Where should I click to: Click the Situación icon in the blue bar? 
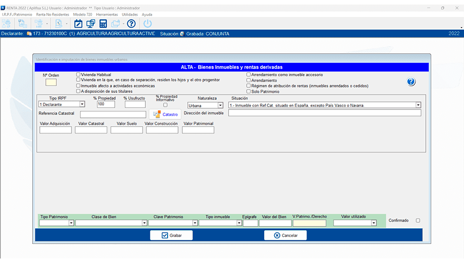pos(182,34)
